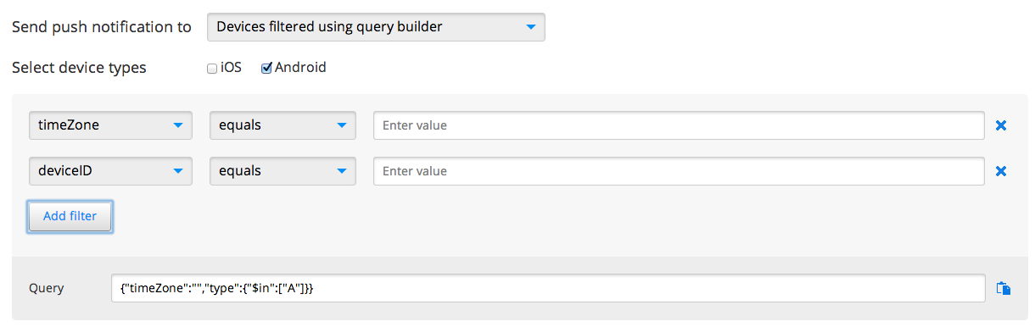Click the blue arrow on the notification target dropdown
Viewport: 1035px width, 327px height.
(530, 27)
